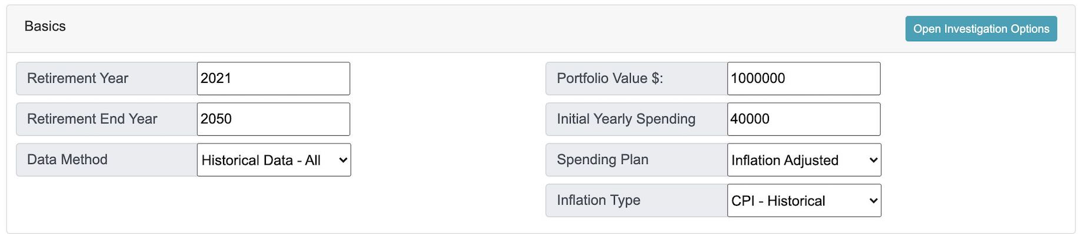Focus the Retirement Year input field
This screenshot has height=234, width=1082.
274,78
